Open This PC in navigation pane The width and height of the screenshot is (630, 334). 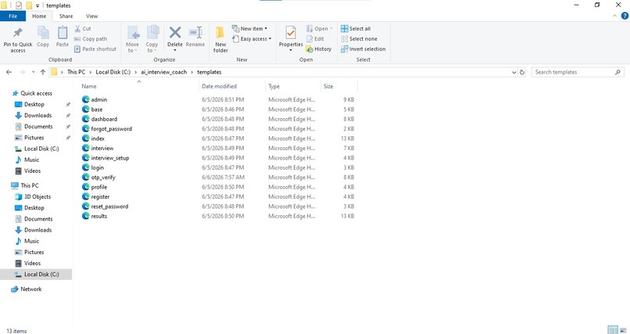click(30, 185)
